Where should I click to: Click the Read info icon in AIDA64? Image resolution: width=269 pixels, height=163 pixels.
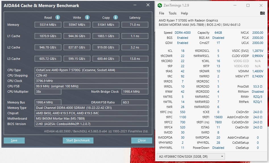[x=58, y=17]
